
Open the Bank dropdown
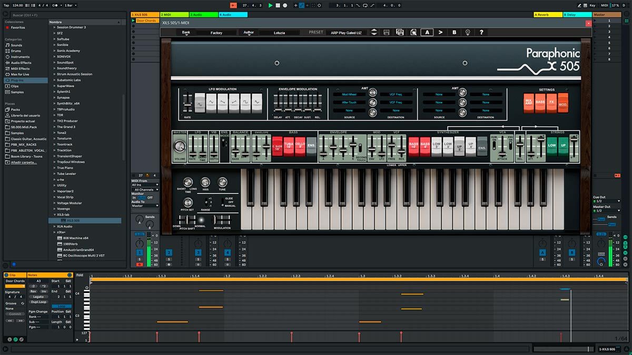pos(186,32)
